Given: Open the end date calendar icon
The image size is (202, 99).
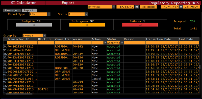Looking at the screenshot, I should pos(181,7).
